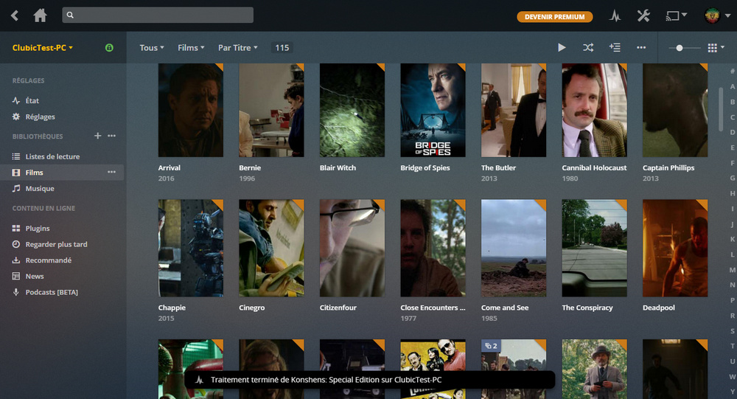Go back with the left arrow icon
This screenshot has width=737, height=399.
15,15
